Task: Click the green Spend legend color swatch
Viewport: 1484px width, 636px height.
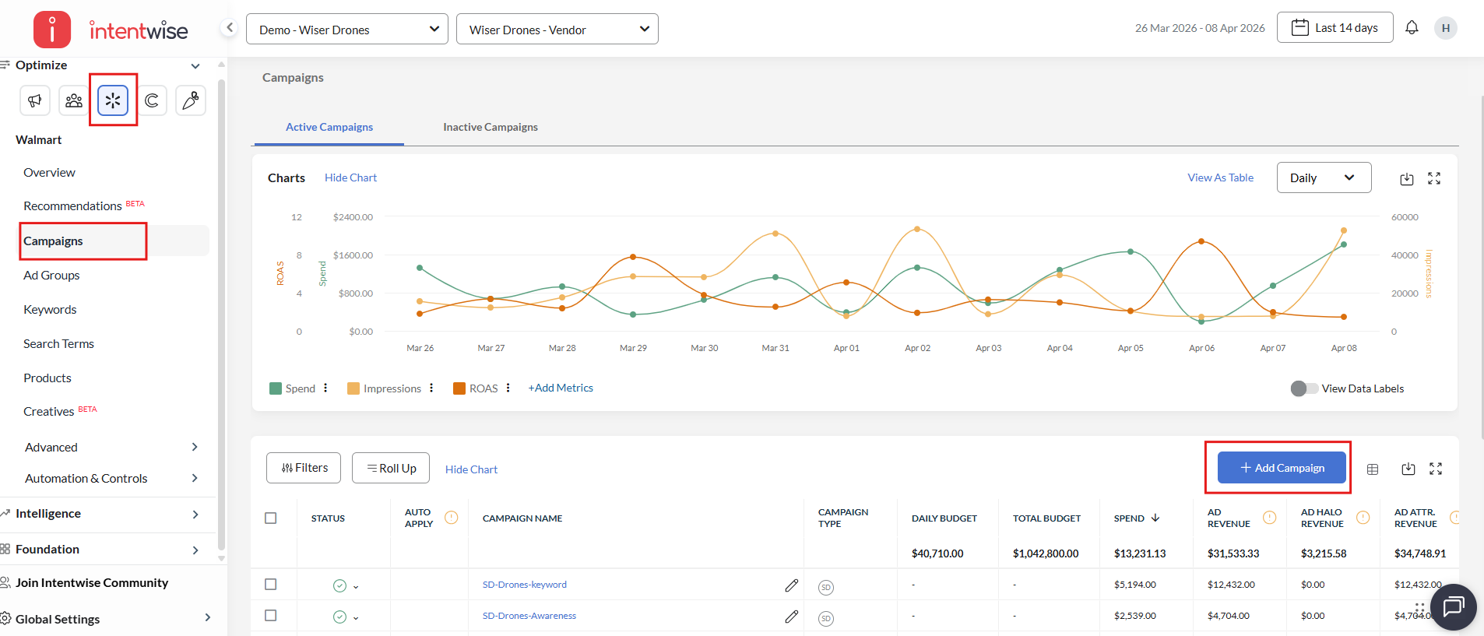Action: 276,388
